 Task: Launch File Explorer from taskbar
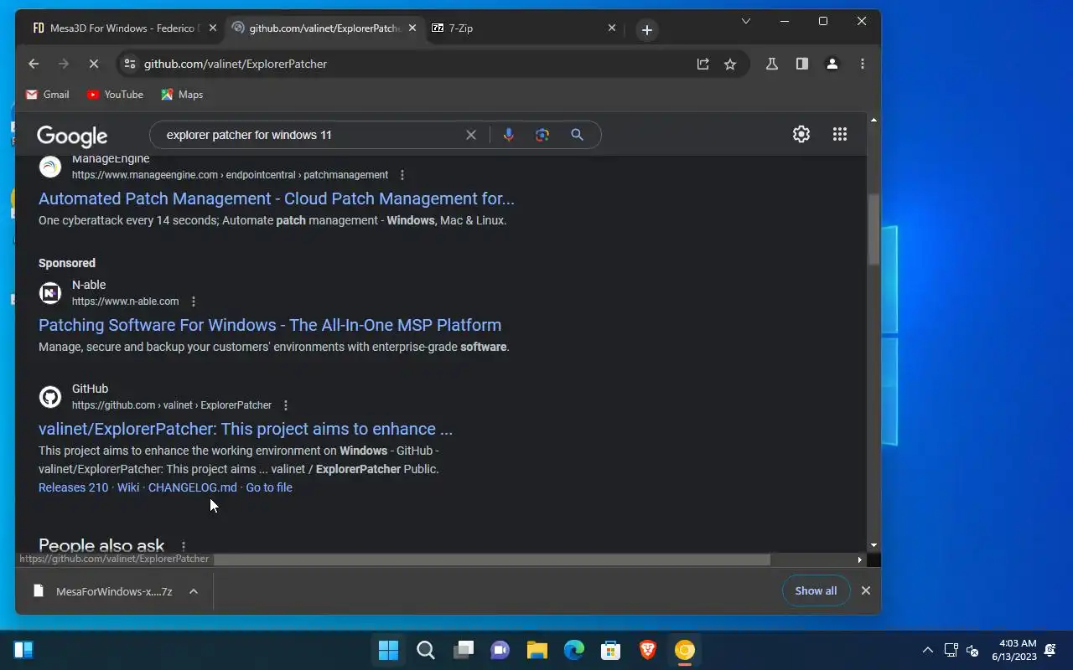(537, 650)
